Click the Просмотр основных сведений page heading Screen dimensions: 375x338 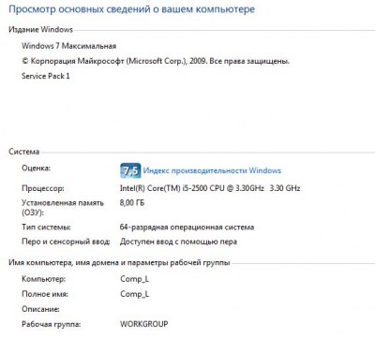(131, 9)
